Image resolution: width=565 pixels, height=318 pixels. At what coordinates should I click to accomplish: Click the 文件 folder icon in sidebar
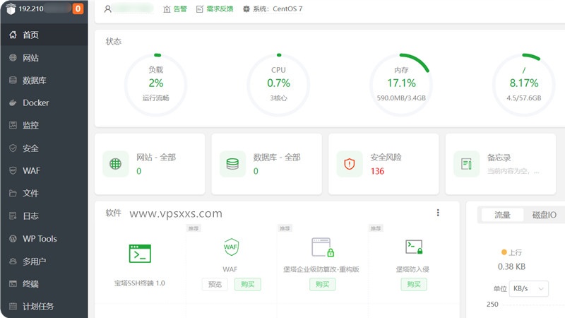point(13,193)
